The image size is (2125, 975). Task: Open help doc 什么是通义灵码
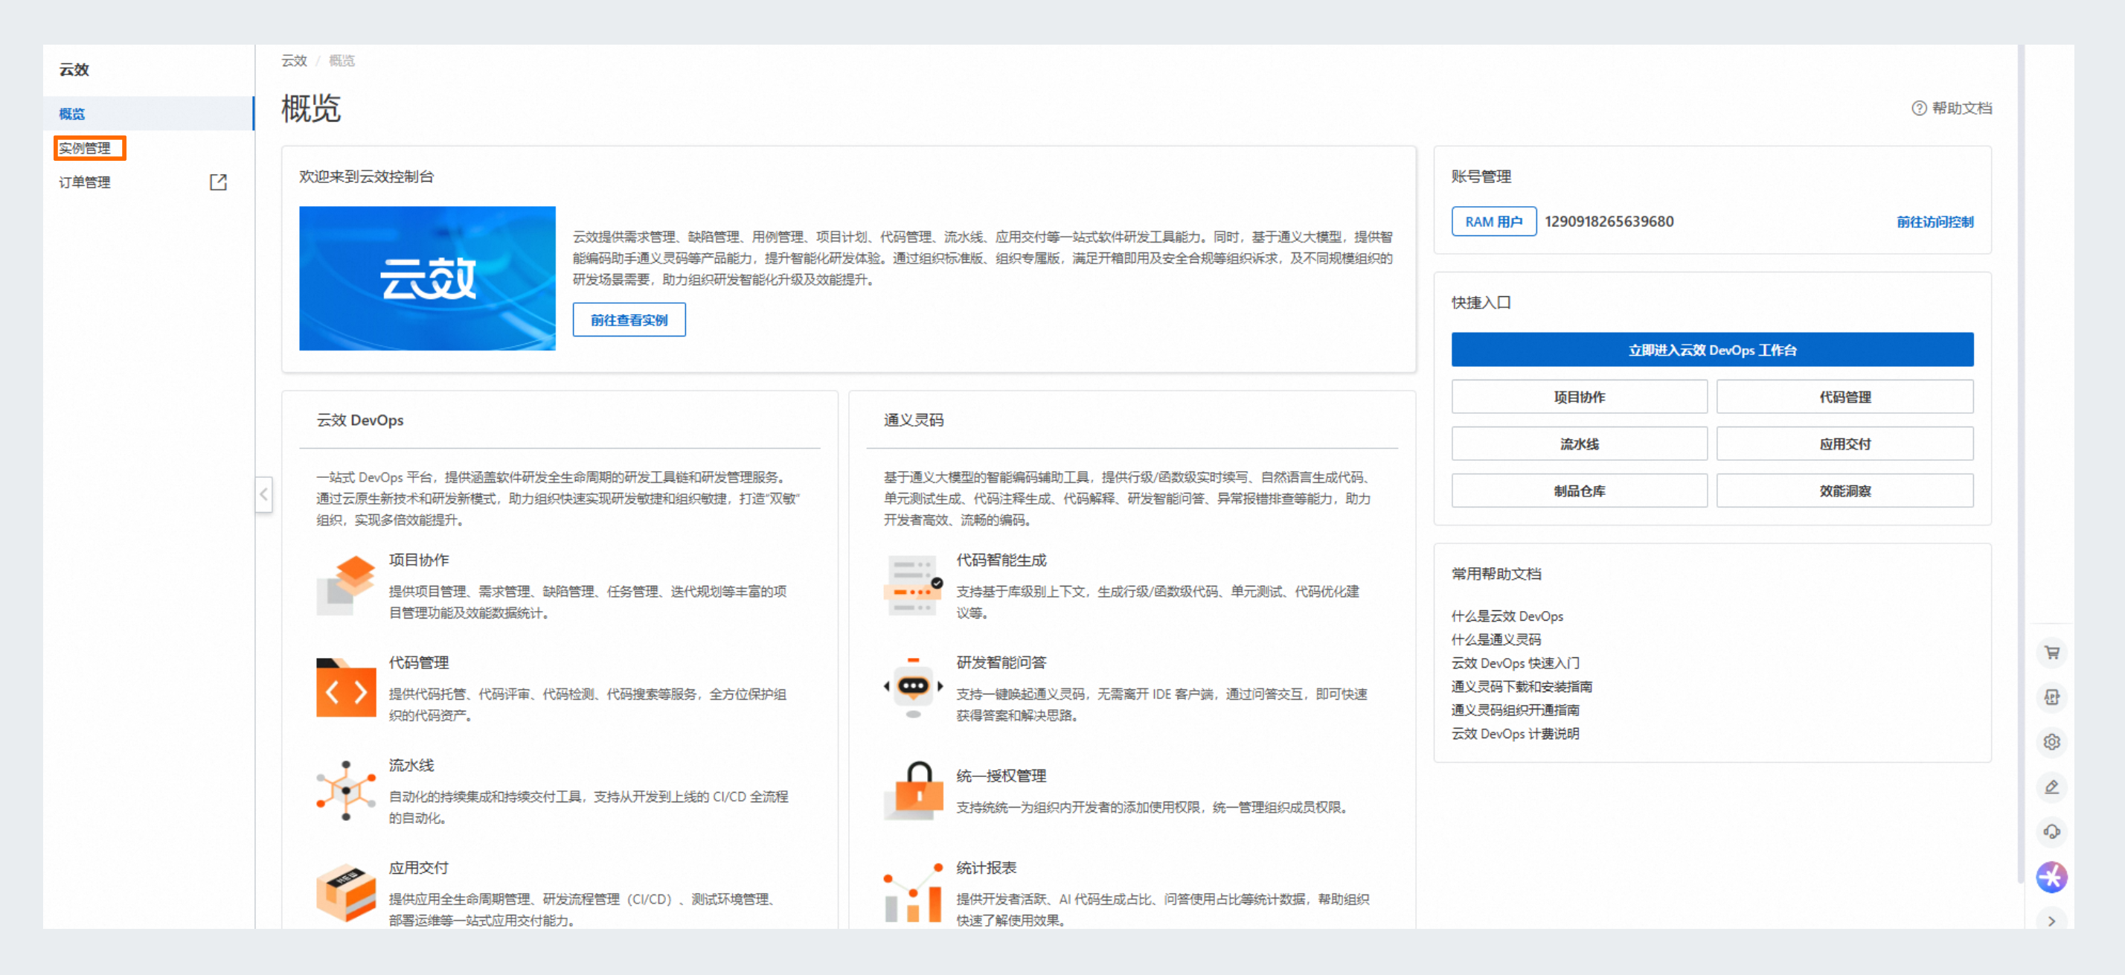[1496, 639]
